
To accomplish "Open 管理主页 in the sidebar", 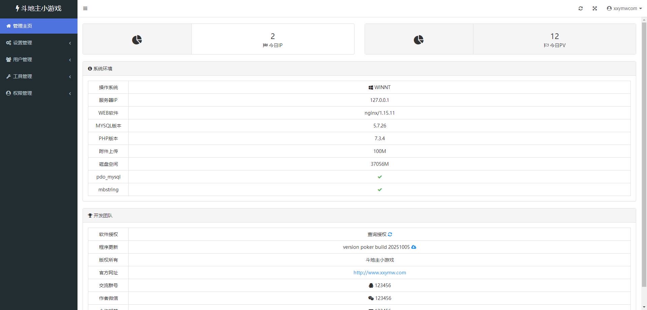I will tap(22, 26).
